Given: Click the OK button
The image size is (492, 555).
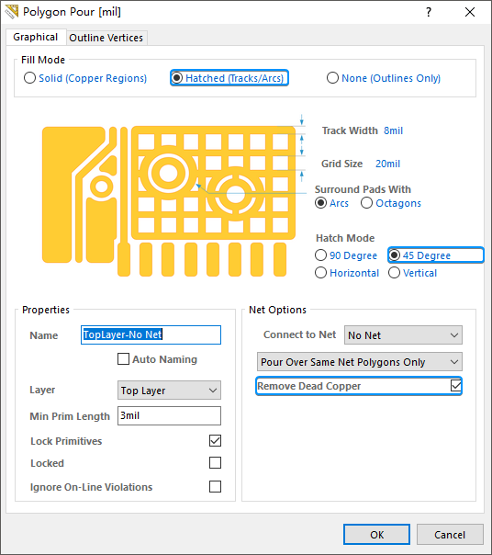Looking at the screenshot, I should [x=376, y=535].
